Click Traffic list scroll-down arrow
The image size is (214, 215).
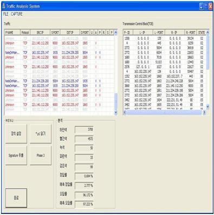(116, 112)
